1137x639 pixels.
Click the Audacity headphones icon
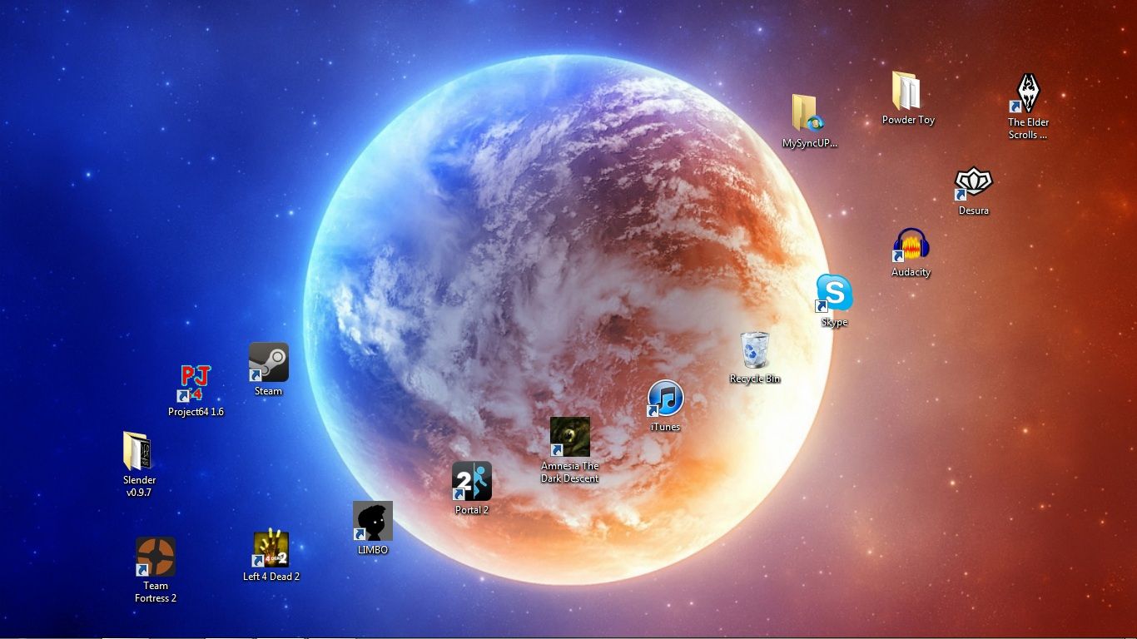pyautogui.click(x=911, y=245)
